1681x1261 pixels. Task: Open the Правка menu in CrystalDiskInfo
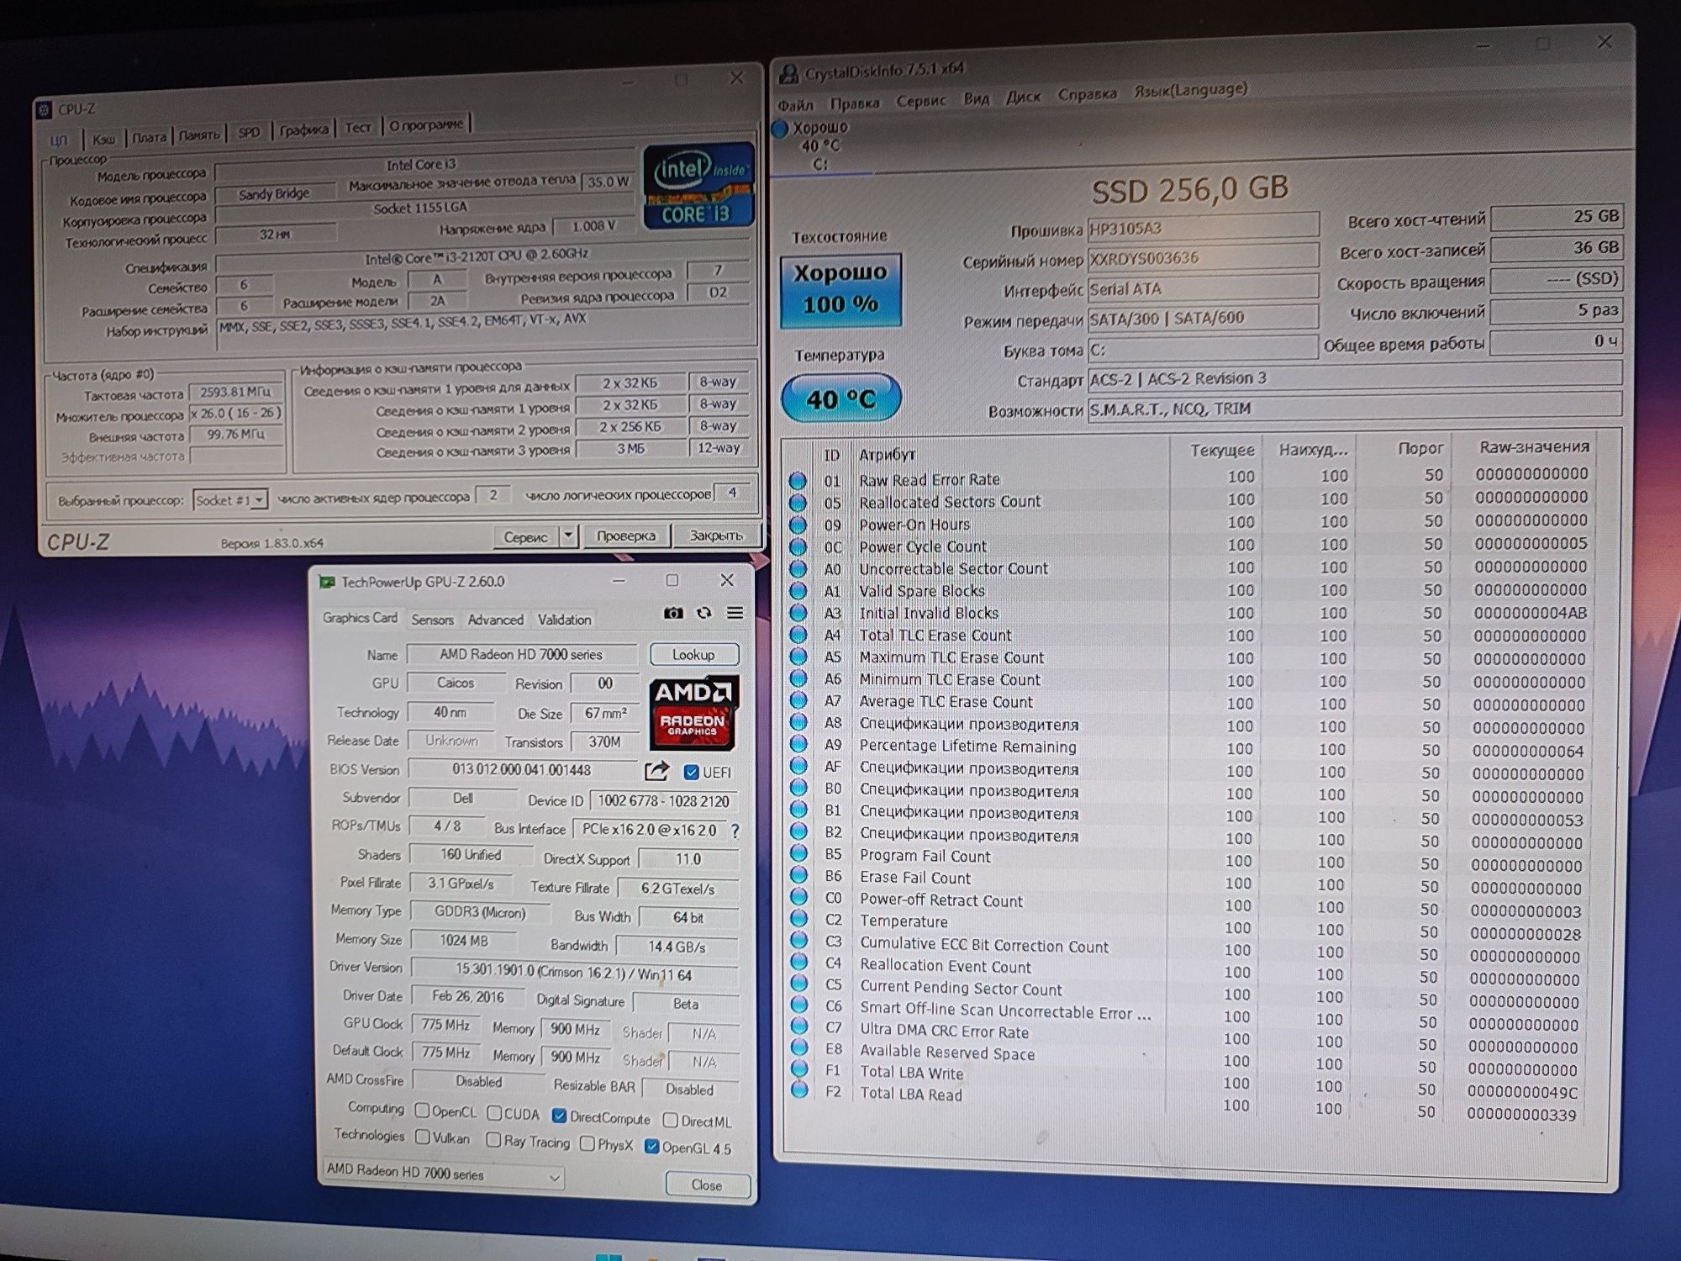(x=855, y=103)
